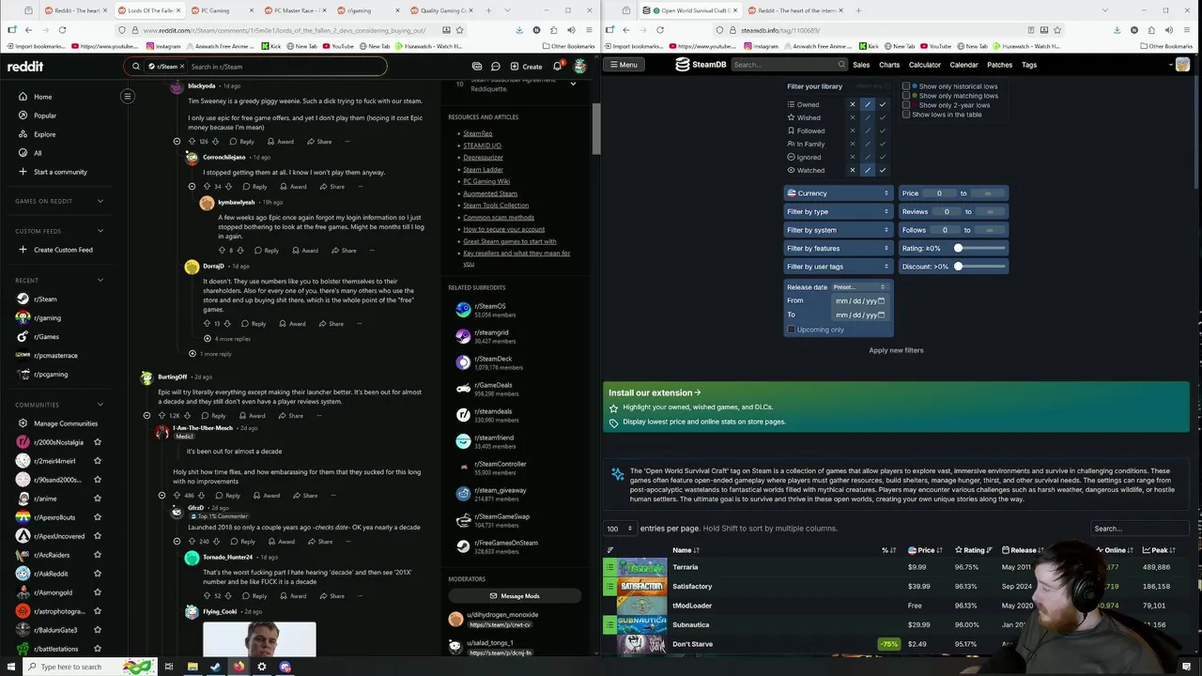The image size is (1202, 676).
Task: Open Reddit notifications bell
Action: 557,67
